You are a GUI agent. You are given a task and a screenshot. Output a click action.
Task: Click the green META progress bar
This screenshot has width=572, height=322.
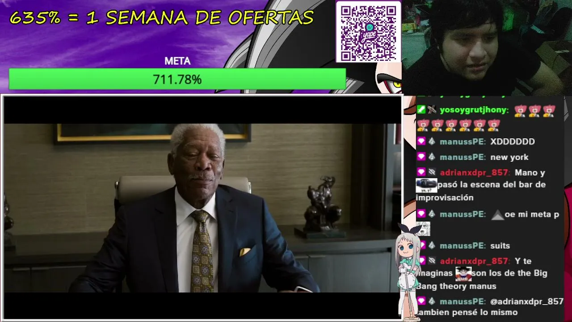click(177, 79)
